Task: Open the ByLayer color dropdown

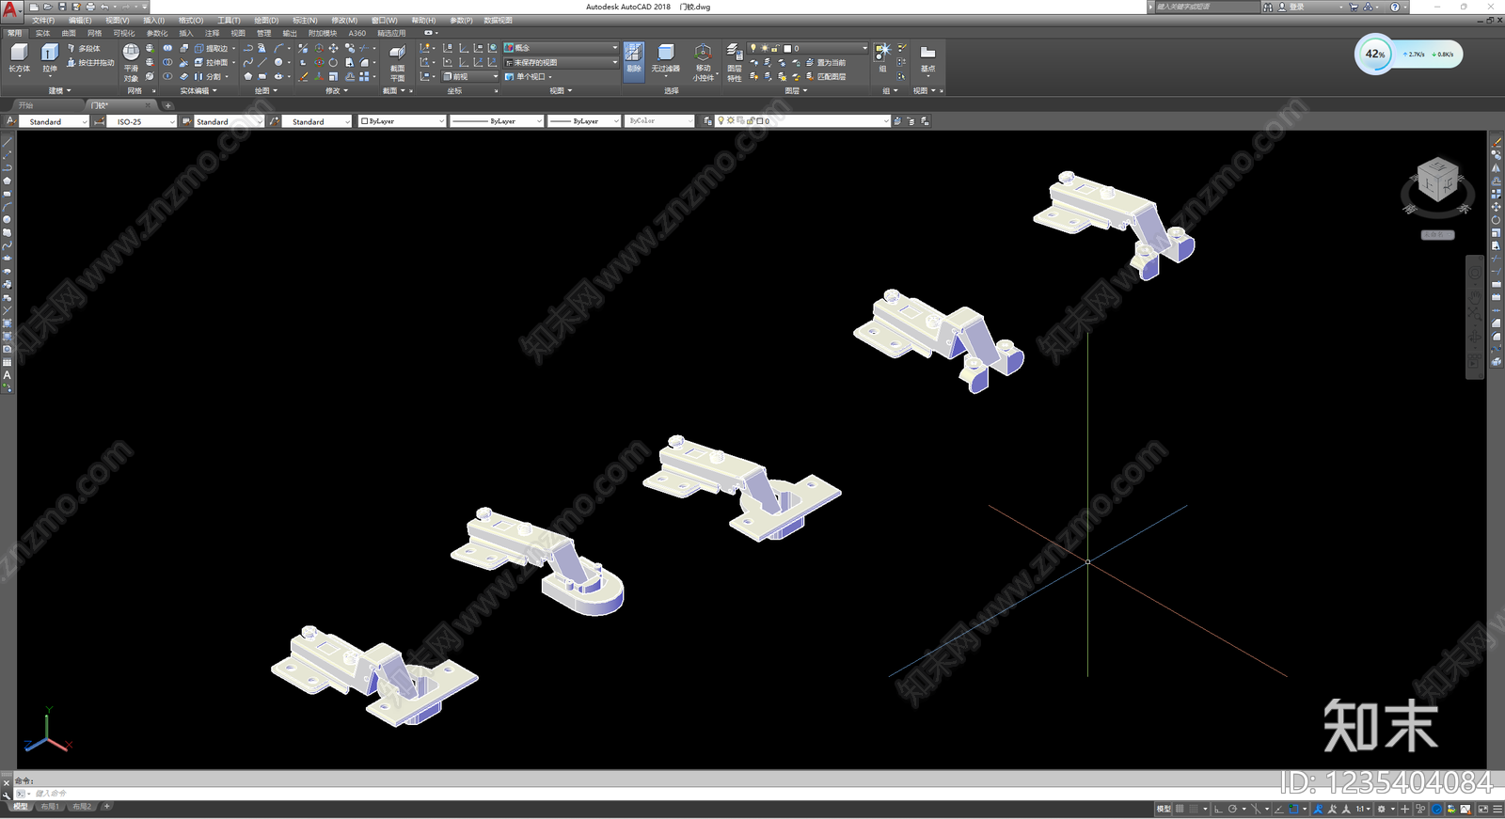Action: pyautogui.click(x=402, y=121)
